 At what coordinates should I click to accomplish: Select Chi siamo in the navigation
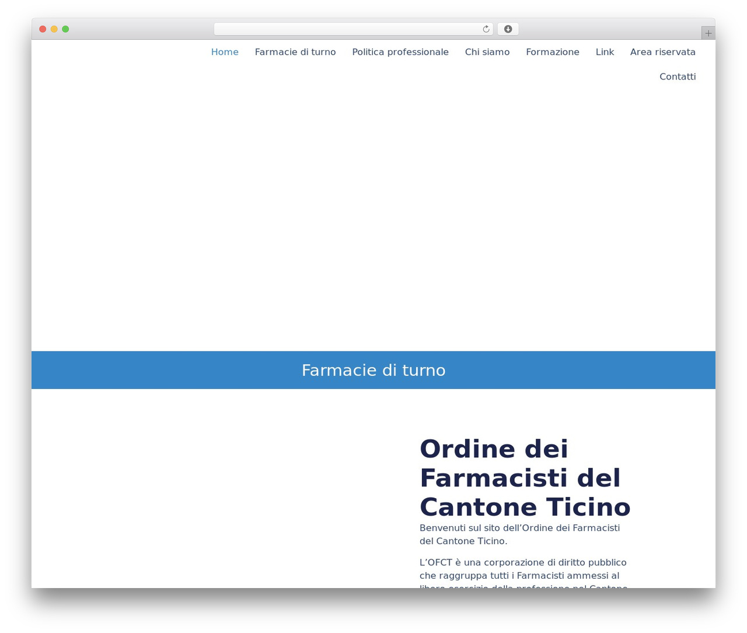pyautogui.click(x=487, y=52)
